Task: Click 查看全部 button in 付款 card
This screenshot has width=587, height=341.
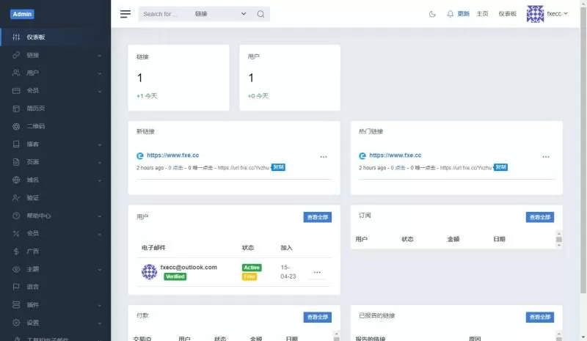Action: (x=318, y=317)
